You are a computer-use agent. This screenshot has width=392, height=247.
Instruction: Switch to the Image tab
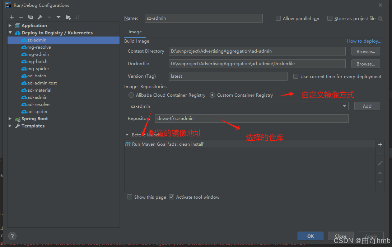click(x=135, y=32)
